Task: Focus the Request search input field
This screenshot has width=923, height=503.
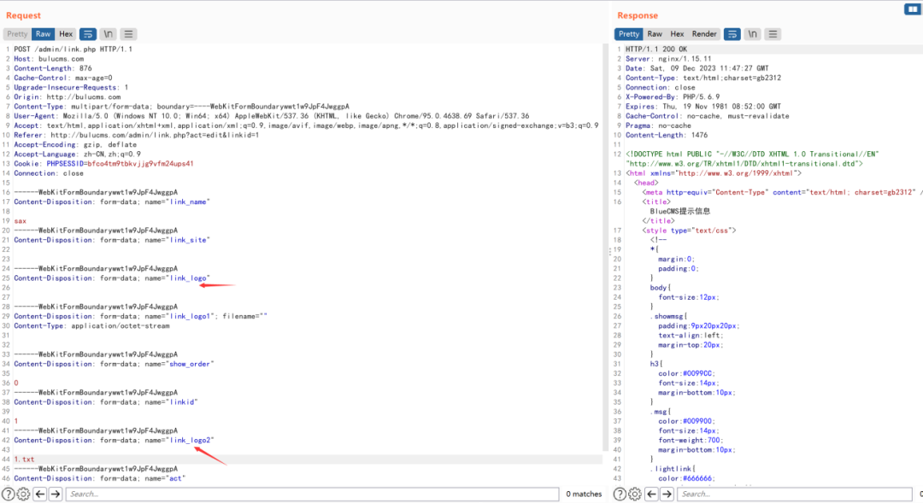Action: point(313,494)
